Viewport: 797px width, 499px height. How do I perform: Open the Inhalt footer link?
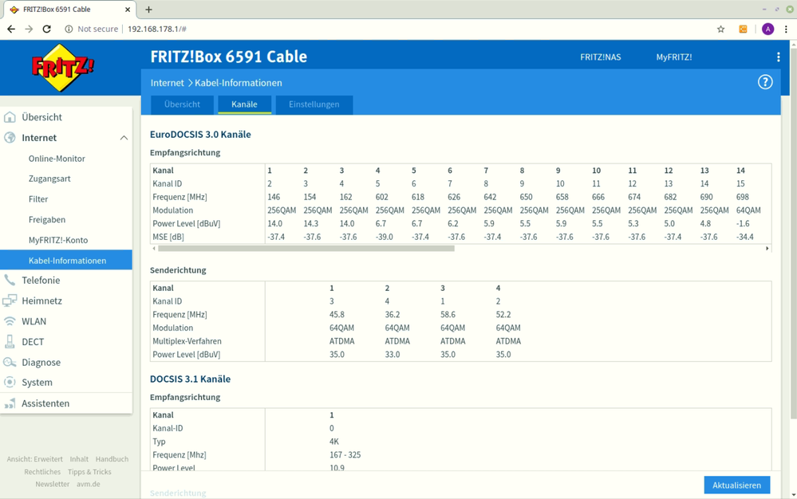pyautogui.click(x=79, y=459)
